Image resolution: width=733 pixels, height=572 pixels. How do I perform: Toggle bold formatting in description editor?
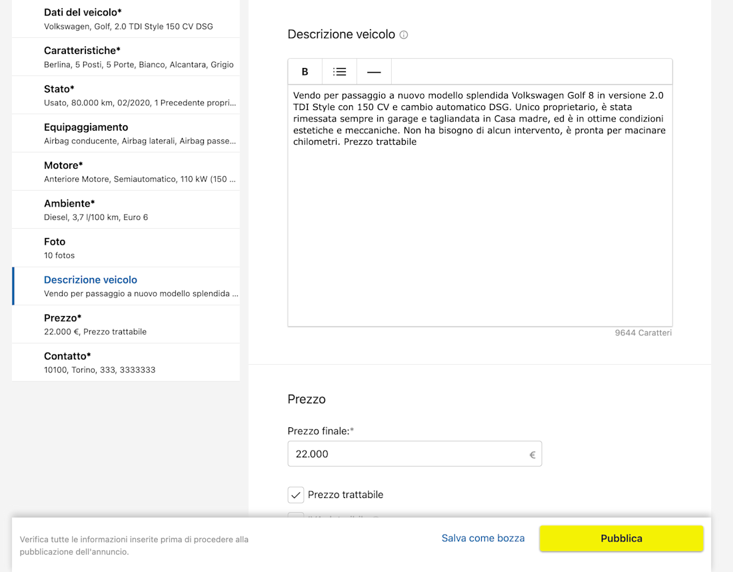click(x=305, y=72)
